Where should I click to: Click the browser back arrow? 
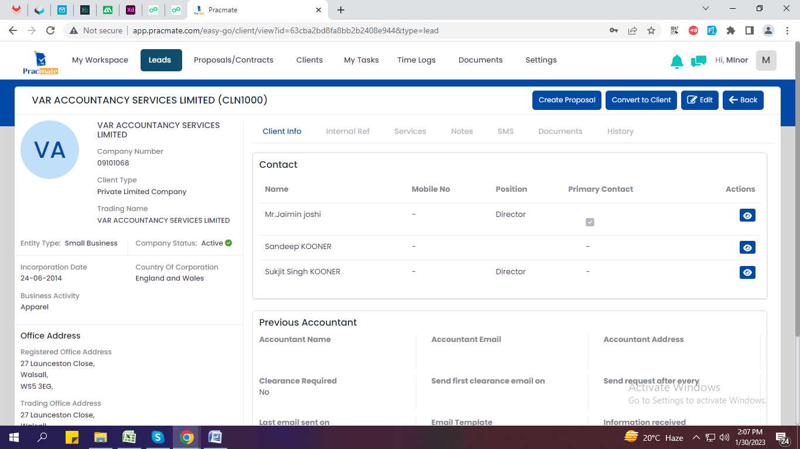[x=13, y=30]
